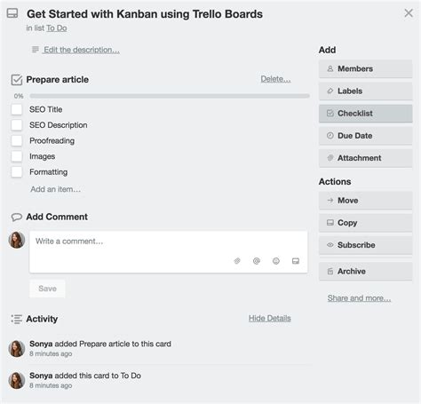Tick the Proofreading checkbox

pos(17,140)
